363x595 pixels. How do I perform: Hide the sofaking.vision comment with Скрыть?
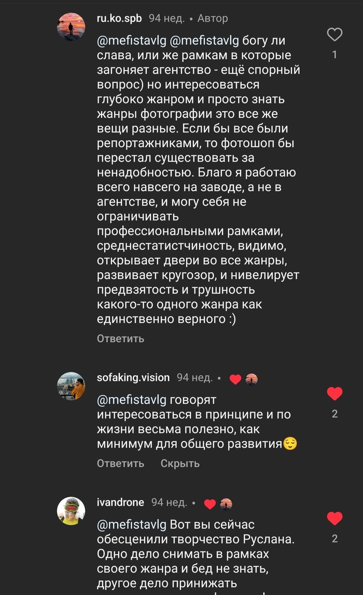click(x=180, y=464)
